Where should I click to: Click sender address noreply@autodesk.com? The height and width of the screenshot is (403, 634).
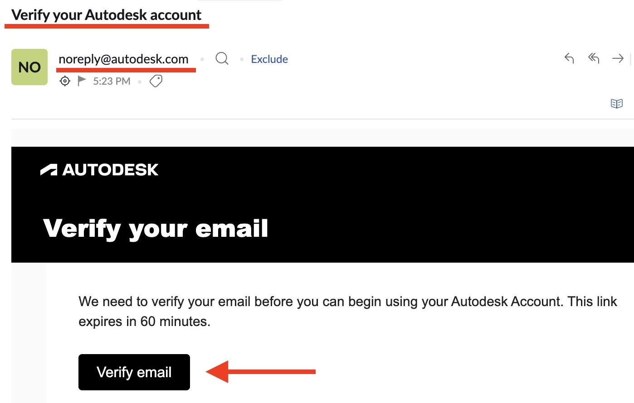[123, 59]
